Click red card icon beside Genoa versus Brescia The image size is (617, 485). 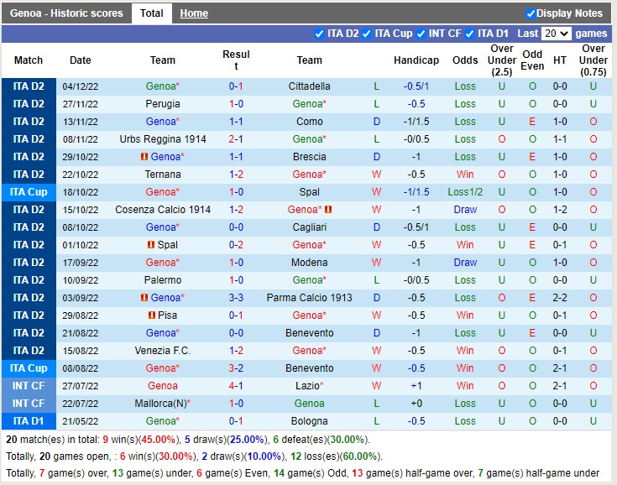click(x=144, y=157)
